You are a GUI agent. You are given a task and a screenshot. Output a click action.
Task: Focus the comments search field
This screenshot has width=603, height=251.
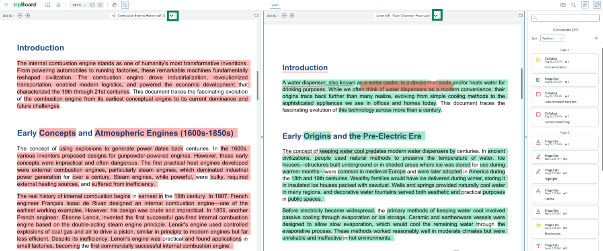(565, 18)
